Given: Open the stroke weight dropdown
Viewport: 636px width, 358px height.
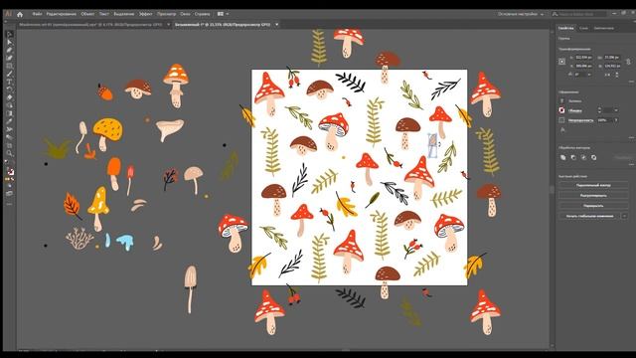Looking at the screenshot, I should pyautogui.click(x=616, y=110).
